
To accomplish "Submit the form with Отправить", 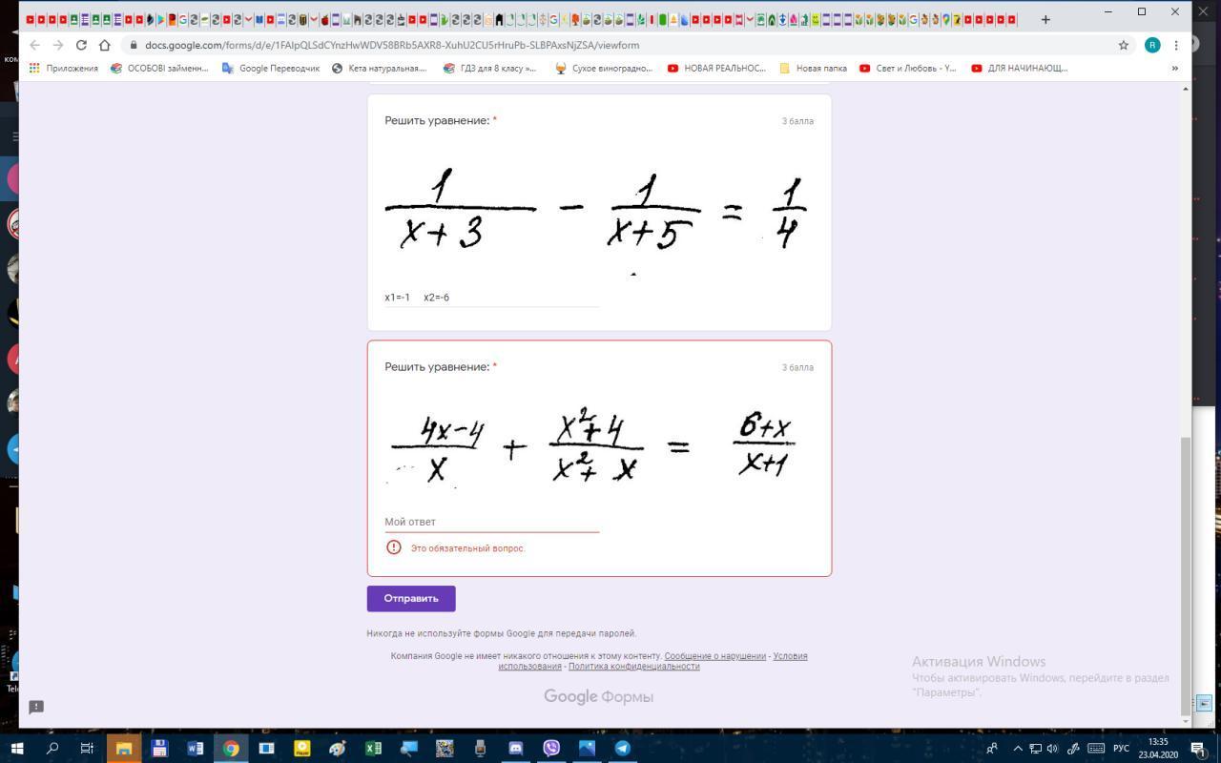I will [x=411, y=598].
